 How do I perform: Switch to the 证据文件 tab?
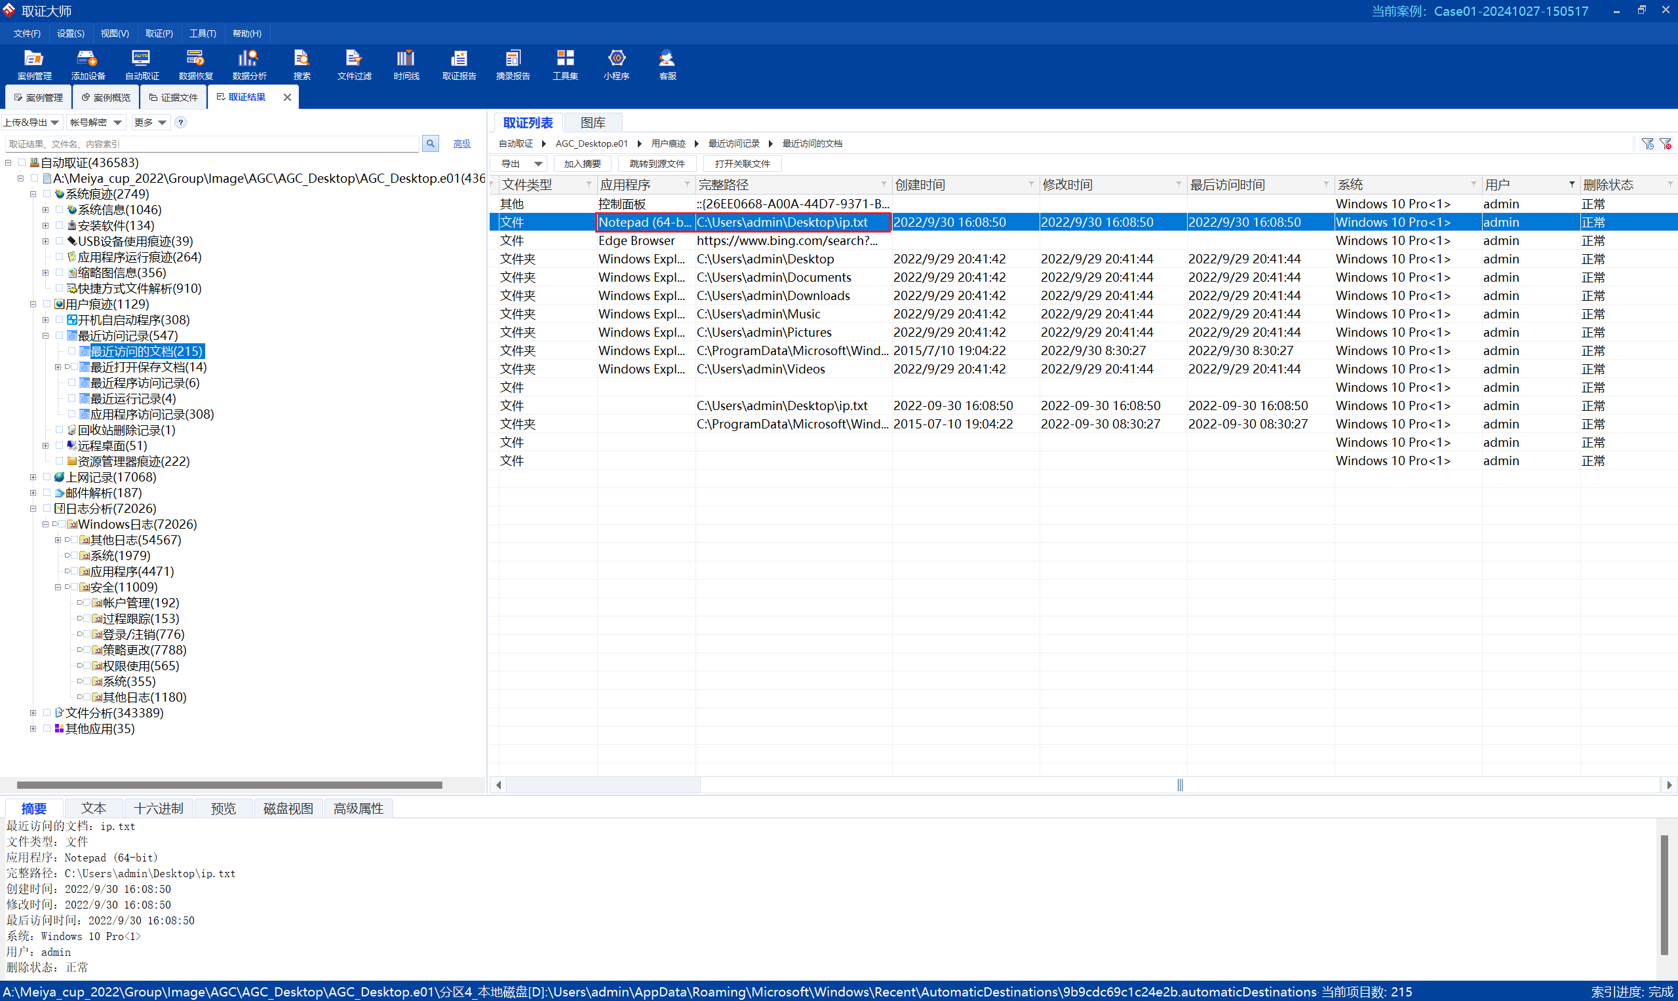tap(174, 97)
